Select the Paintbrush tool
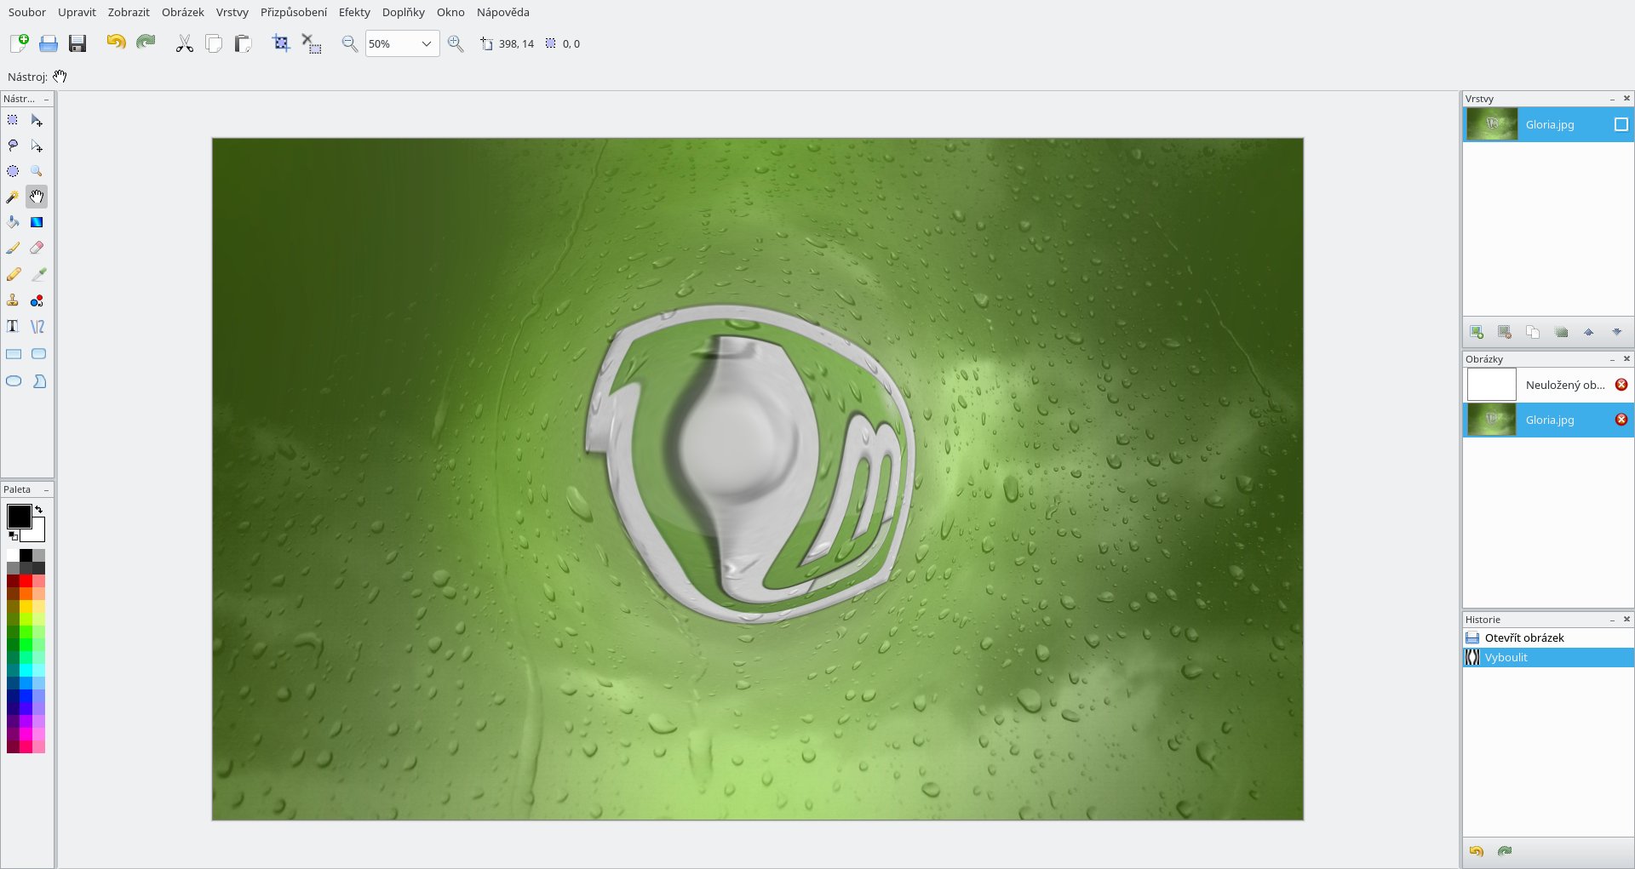The image size is (1635, 869). (x=13, y=249)
